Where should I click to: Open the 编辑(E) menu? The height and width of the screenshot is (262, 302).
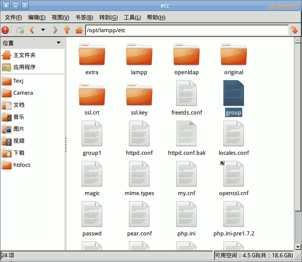pyautogui.click(x=37, y=18)
